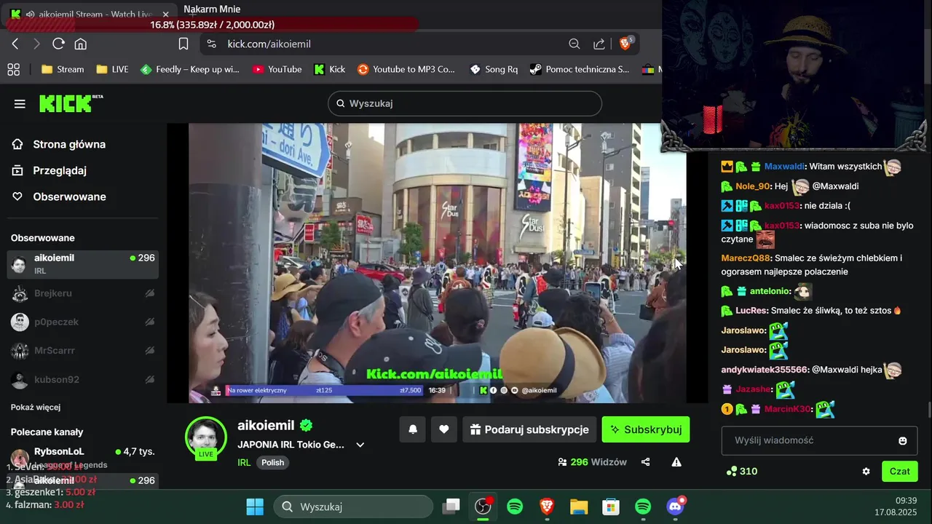Open the Kick hamburger menu
This screenshot has height=524, width=932.
tap(20, 104)
